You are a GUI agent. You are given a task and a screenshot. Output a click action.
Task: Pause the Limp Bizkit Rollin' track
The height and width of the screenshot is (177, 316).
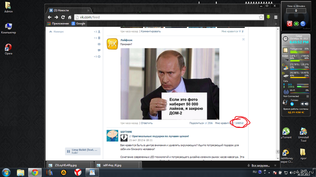tap(68, 151)
